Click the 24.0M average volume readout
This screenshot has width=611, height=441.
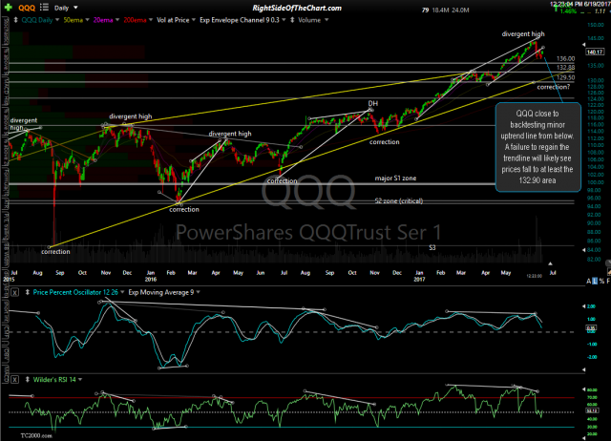pyautogui.click(x=460, y=10)
